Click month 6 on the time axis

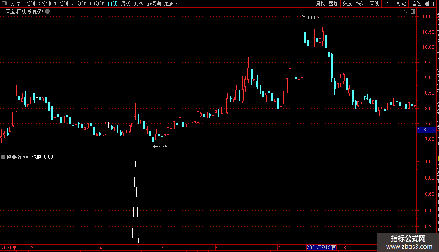click(217, 247)
